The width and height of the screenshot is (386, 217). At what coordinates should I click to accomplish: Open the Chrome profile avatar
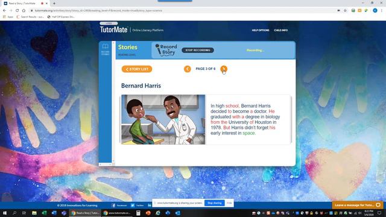(x=375, y=10)
